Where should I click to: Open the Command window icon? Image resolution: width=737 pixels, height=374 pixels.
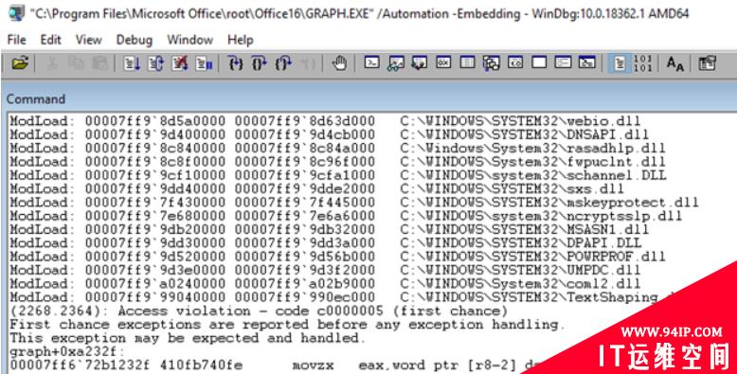[371, 62]
